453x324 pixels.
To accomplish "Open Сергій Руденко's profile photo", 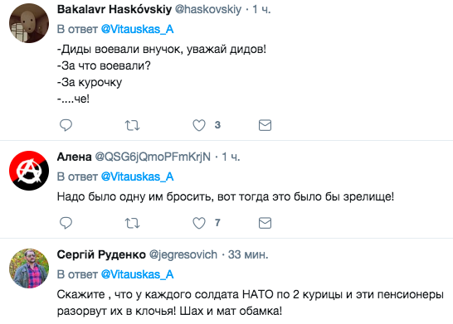I will point(29,268).
